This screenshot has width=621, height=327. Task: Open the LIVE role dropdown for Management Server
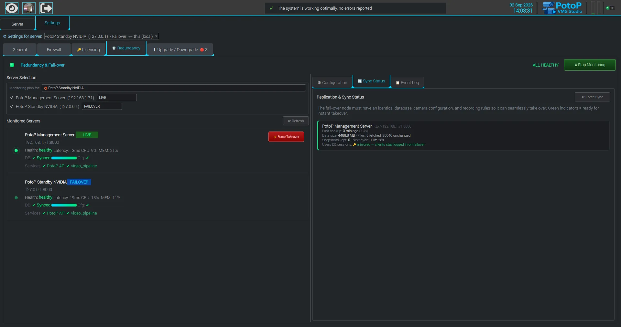tap(116, 98)
